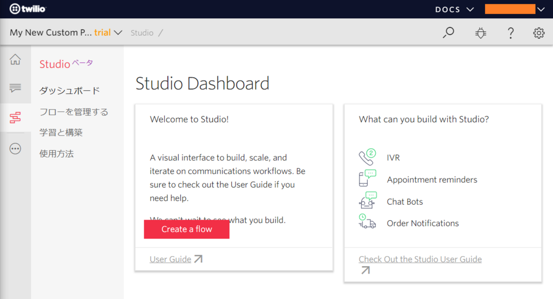Click the Appointment reminders text

point(432,180)
